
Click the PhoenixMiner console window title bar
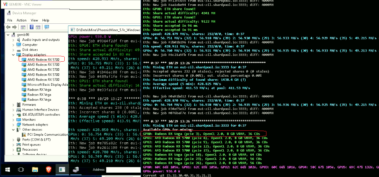[105, 30]
